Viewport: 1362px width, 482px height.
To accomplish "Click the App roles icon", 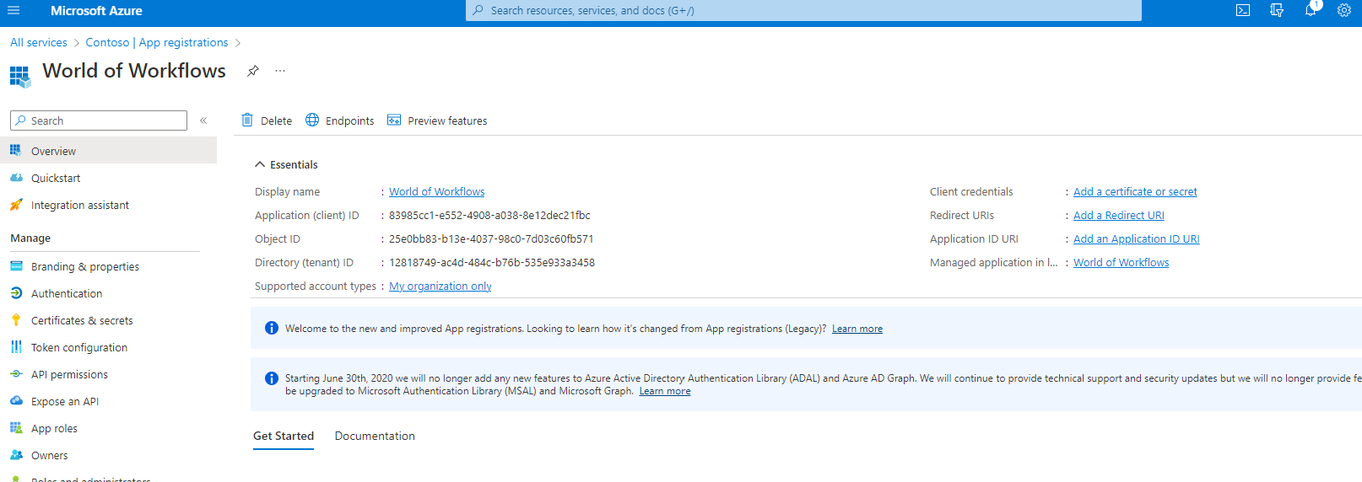I will click(x=16, y=428).
